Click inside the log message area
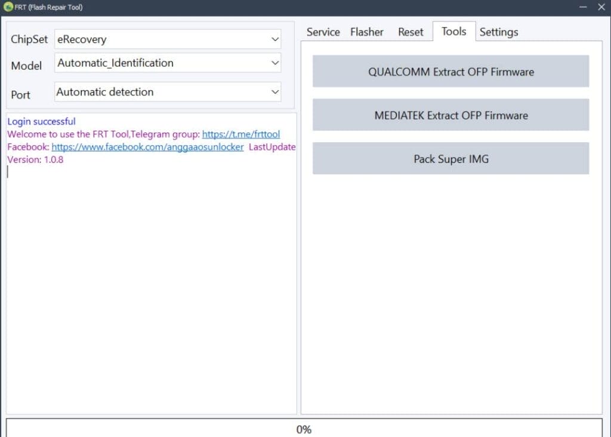611x437 pixels. pos(149,269)
